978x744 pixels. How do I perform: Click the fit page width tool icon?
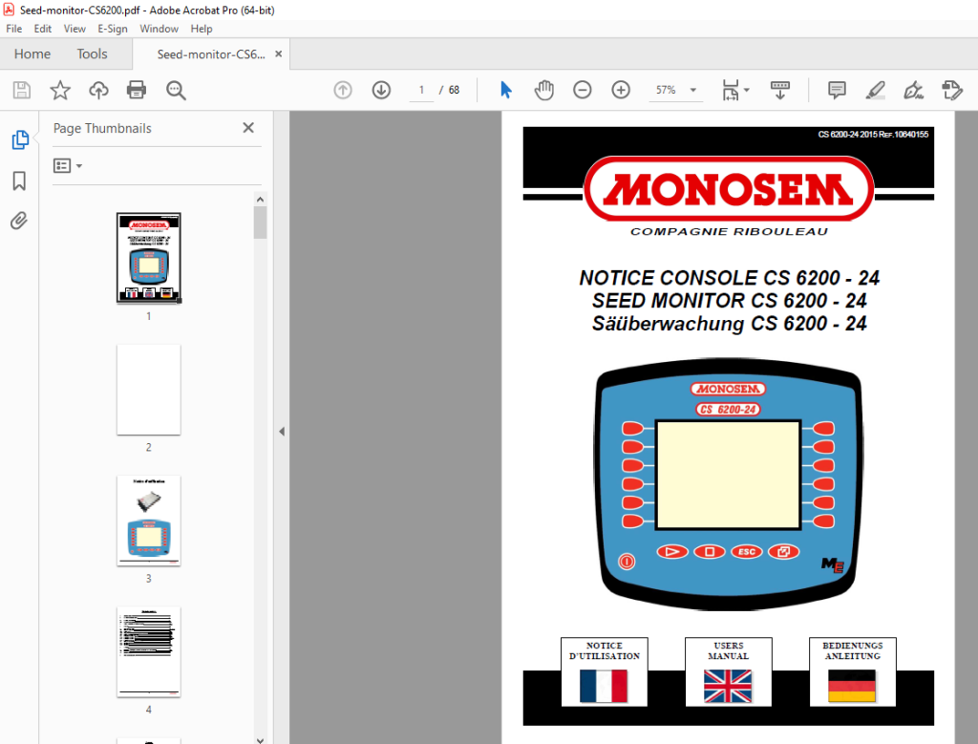point(731,91)
